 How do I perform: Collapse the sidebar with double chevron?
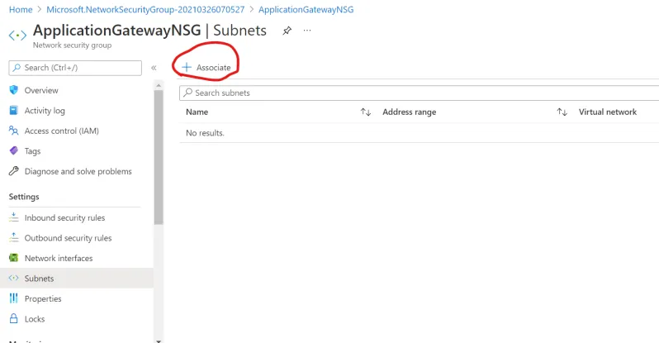(154, 68)
